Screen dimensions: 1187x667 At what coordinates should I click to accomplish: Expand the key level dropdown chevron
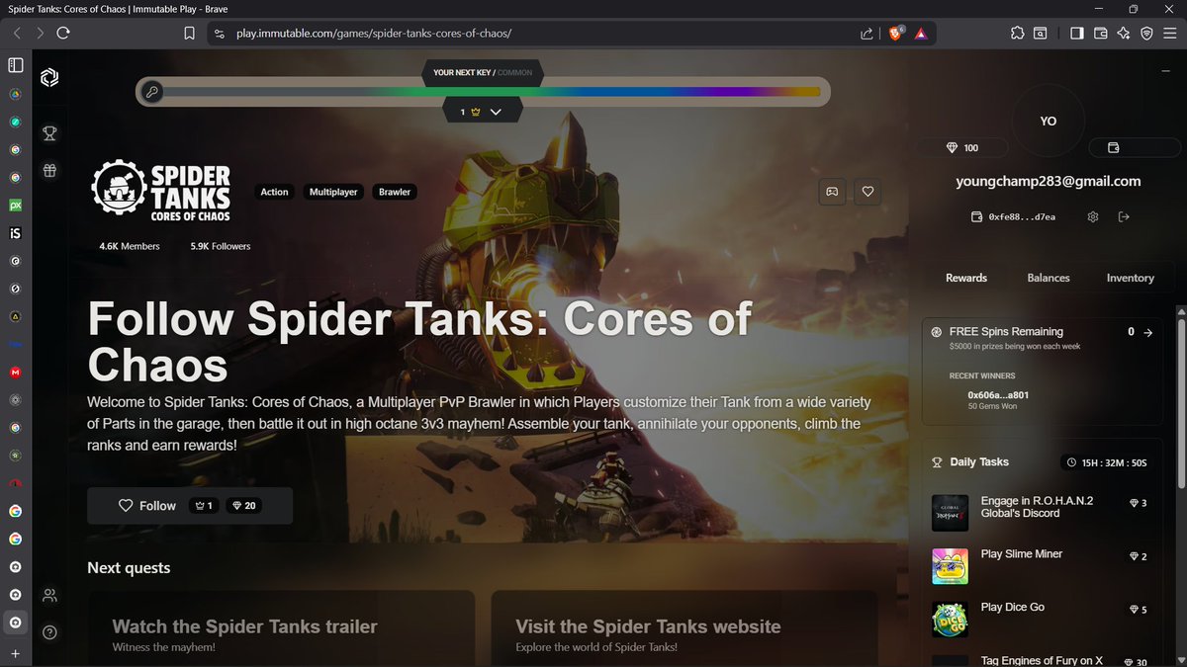click(496, 112)
